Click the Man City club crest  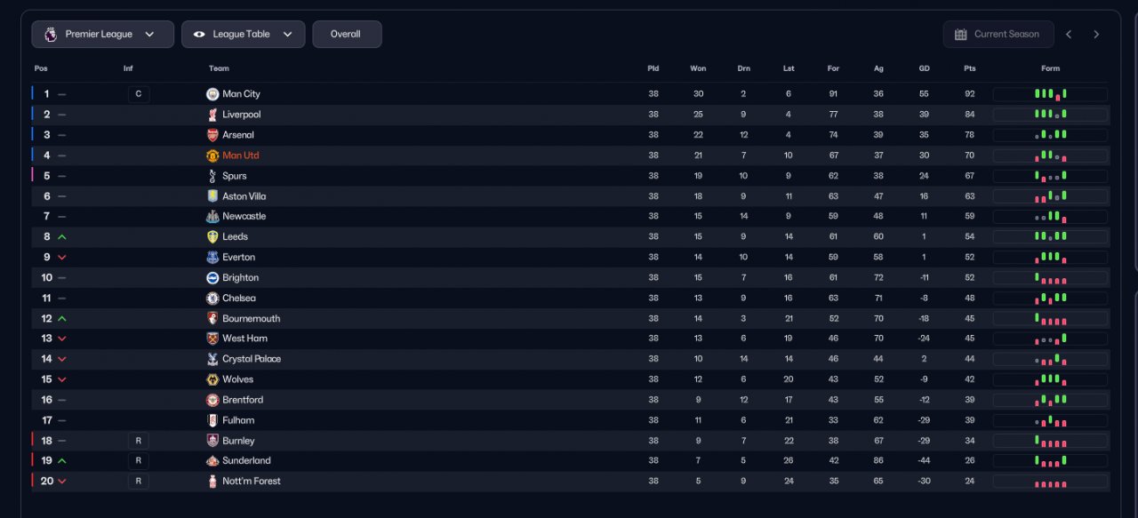click(212, 94)
